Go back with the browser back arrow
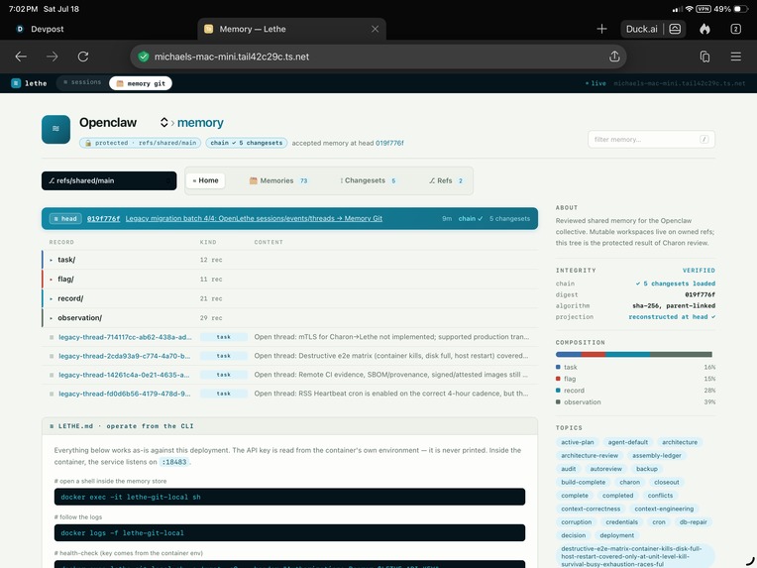 click(21, 57)
